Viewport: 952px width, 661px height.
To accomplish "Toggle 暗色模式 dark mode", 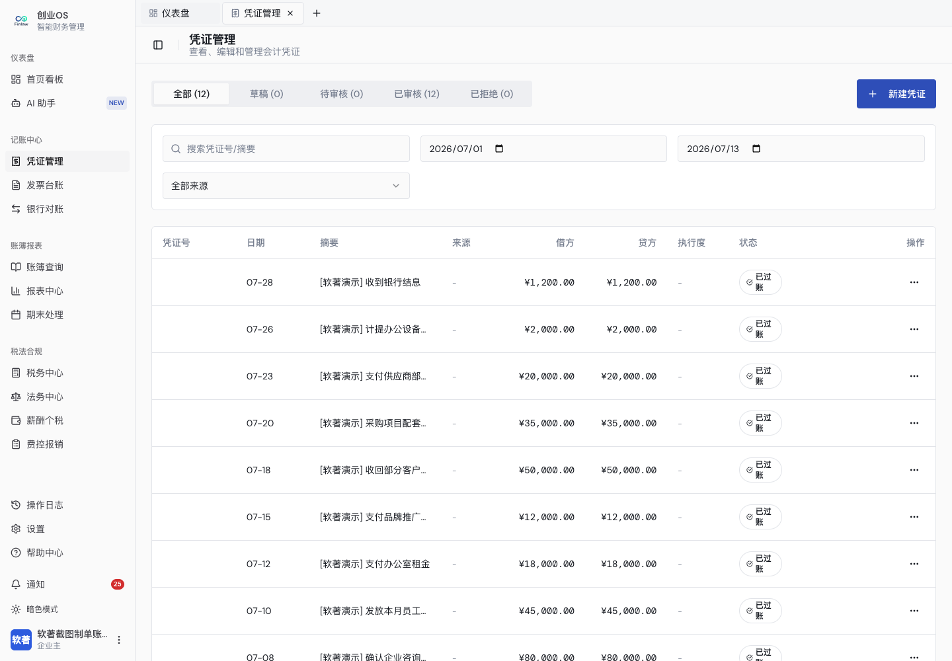I will (x=67, y=609).
